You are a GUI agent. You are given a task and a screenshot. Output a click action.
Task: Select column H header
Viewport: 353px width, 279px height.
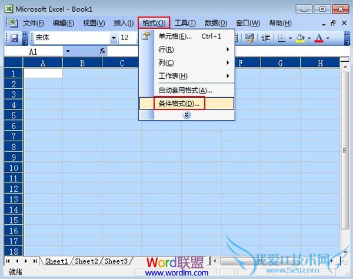click(320, 62)
